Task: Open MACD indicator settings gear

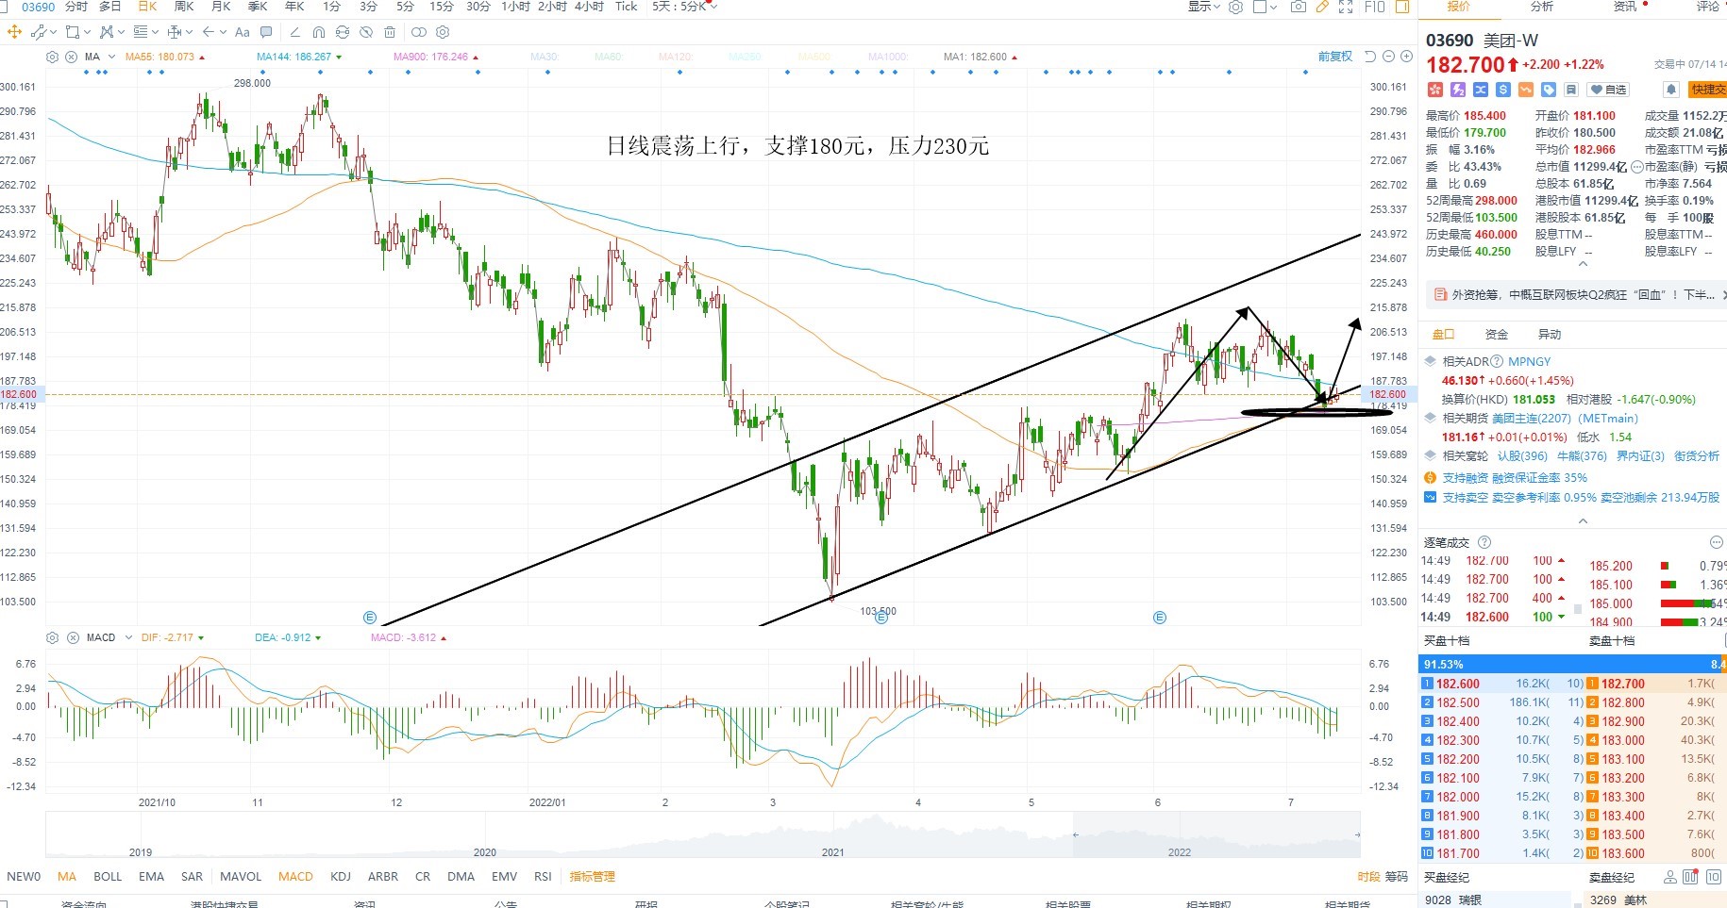Action: coord(52,637)
